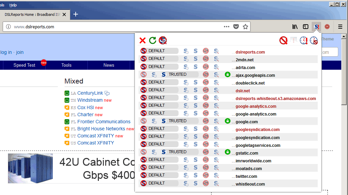
Task: Click the CenturyLink comments bubble icon
Action: tap(107, 93)
